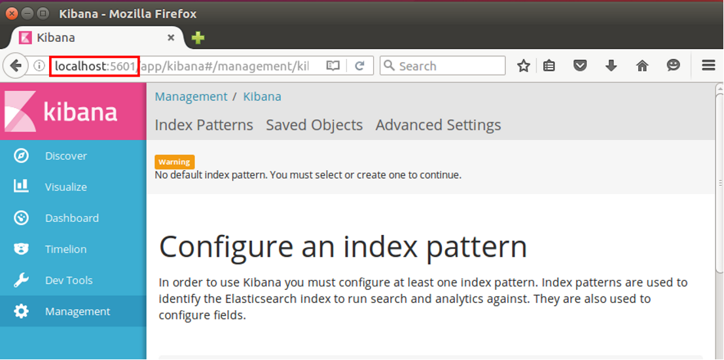
Task: Go back with Firefox back arrow
Action: point(16,66)
